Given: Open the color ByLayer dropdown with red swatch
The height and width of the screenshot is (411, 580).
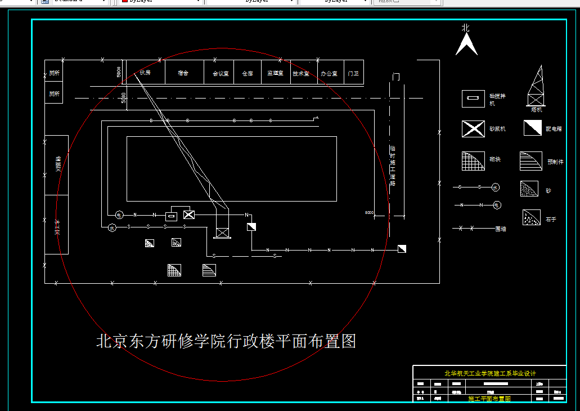Looking at the screenshot, I should coord(161,2).
